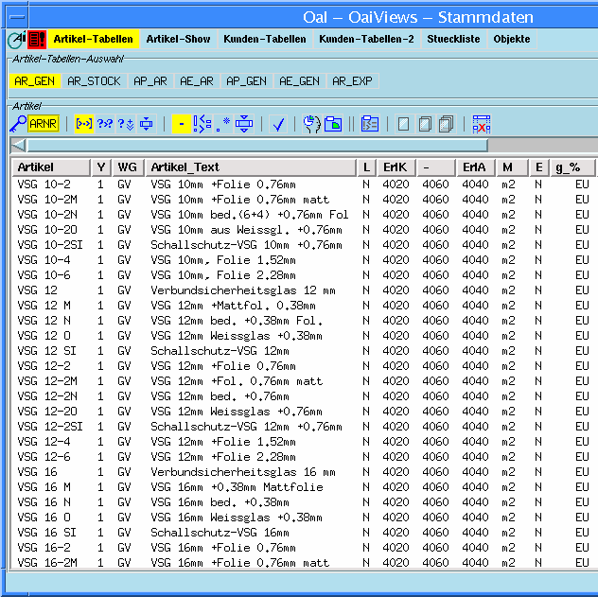
Task: Switch to the Kunden-Tabellen tab
Action: pyautogui.click(x=264, y=39)
